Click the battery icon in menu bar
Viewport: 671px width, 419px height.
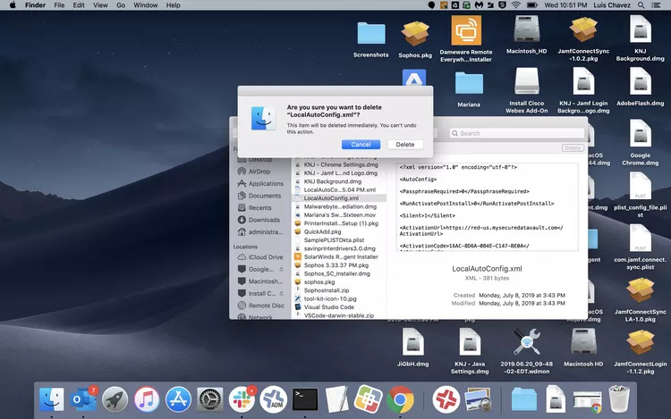point(532,5)
